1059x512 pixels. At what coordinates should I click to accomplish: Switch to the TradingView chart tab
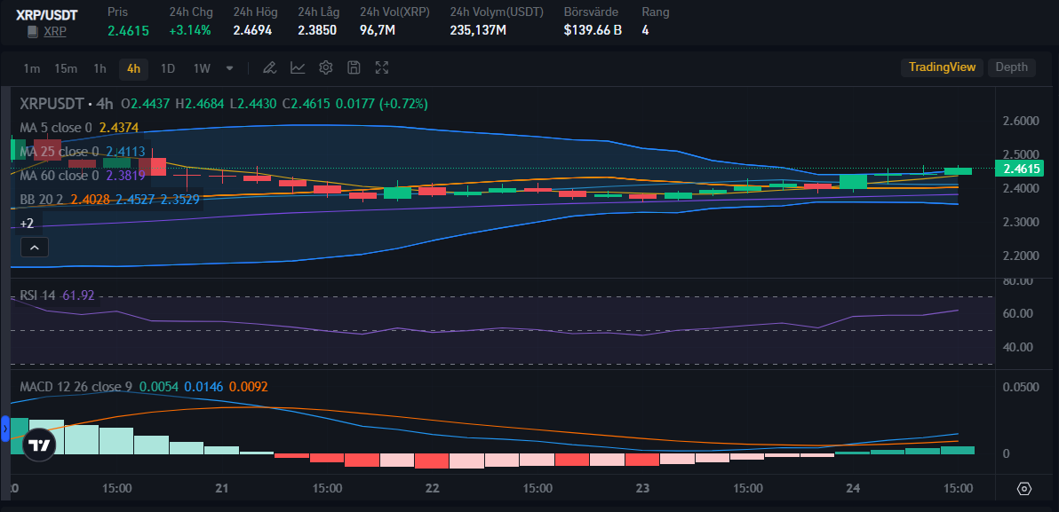(x=942, y=67)
